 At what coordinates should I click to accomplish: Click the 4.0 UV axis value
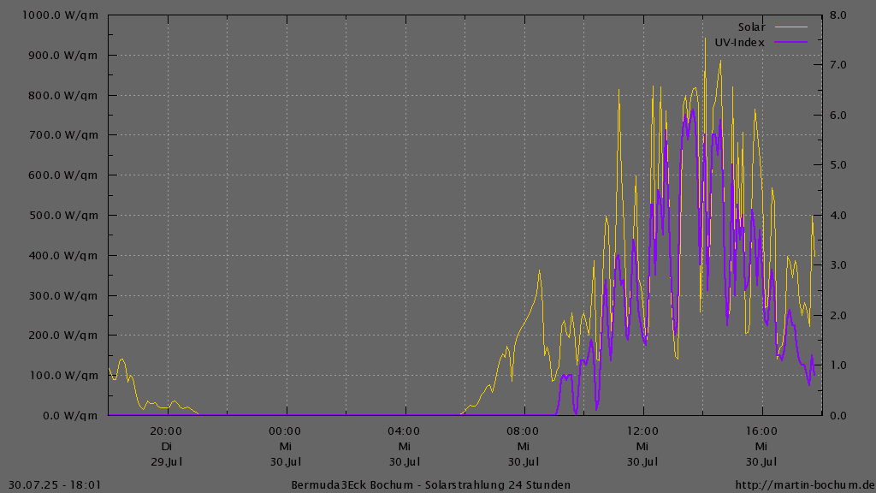[838, 215]
